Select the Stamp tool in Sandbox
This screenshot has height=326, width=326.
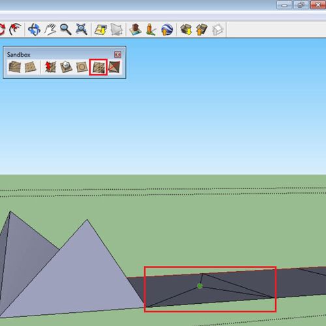coord(66,67)
